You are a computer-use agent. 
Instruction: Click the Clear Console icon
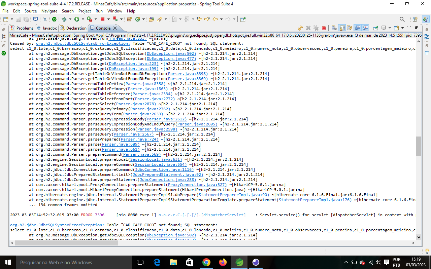click(x=334, y=28)
